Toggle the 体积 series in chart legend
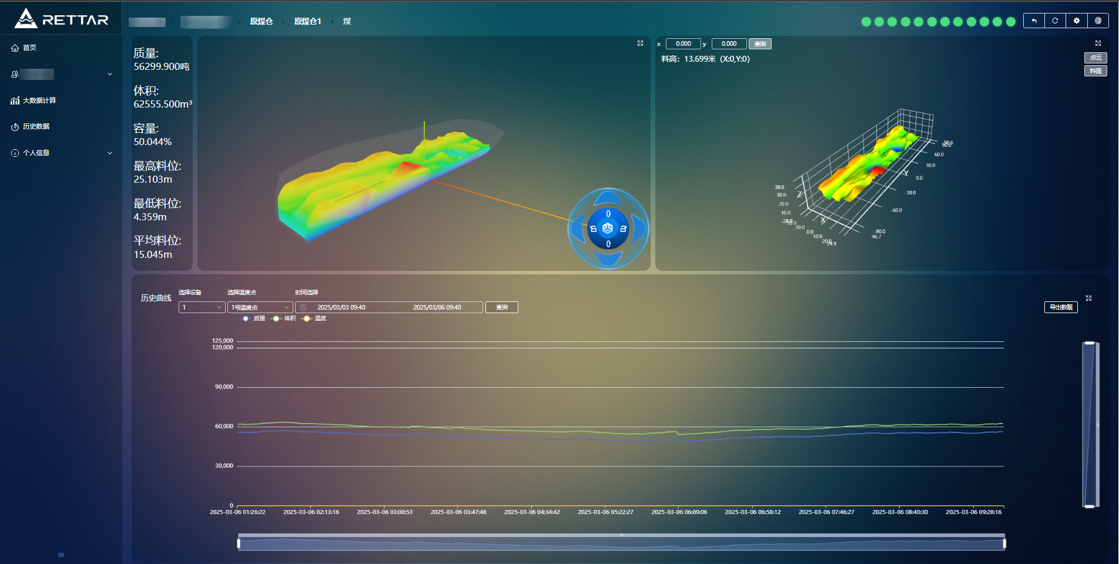Screen dimensions: 1119x564 (284, 318)
